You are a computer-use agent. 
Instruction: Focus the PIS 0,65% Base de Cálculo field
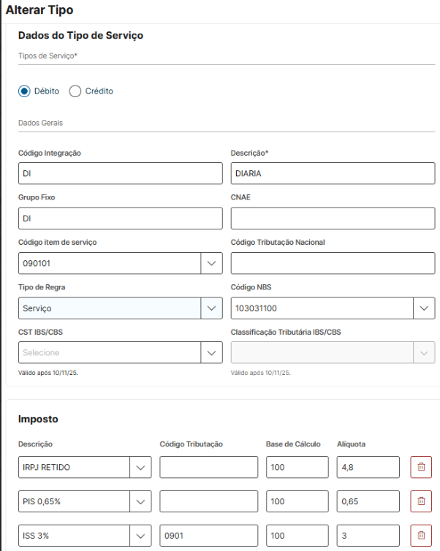coord(297,501)
